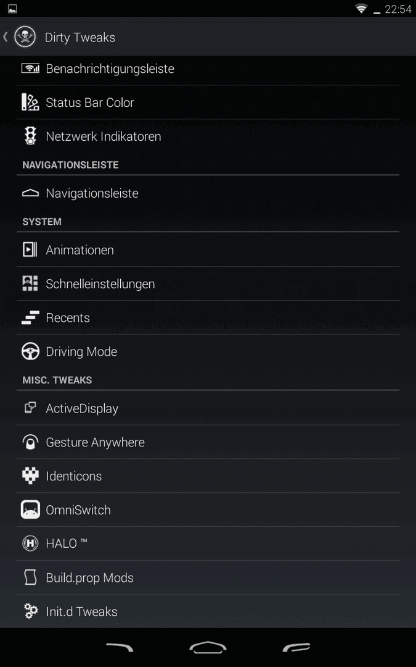The height and width of the screenshot is (667, 416).
Task: Tap the recent apps navigation button
Action: coord(296,647)
